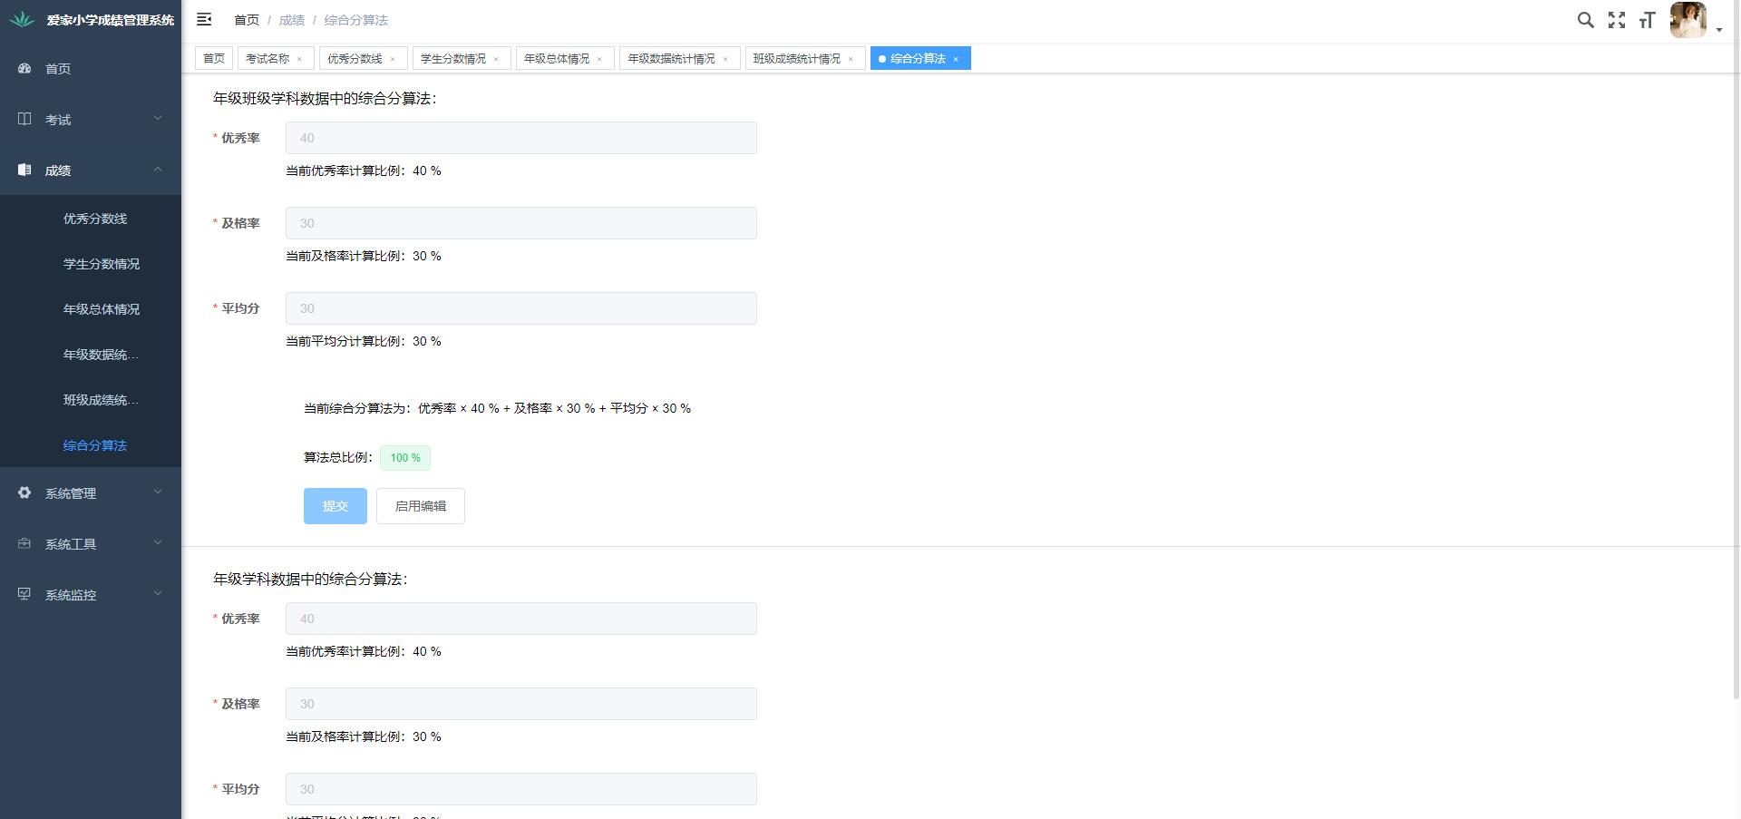This screenshot has height=819, width=1741.
Task: Click 平均分 input in 年级学科数据 section
Action: pyautogui.click(x=521, y=789)
